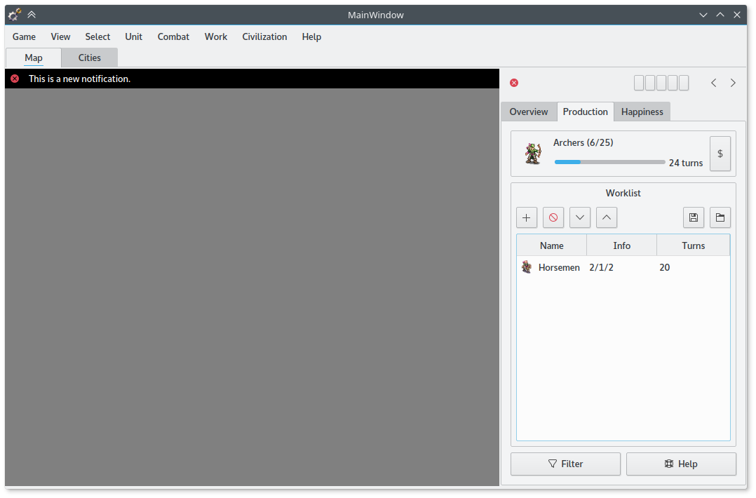The height and width of the screenshot is (498, 756).
Task: Open the Game menu
Action: tap(24, 36)
